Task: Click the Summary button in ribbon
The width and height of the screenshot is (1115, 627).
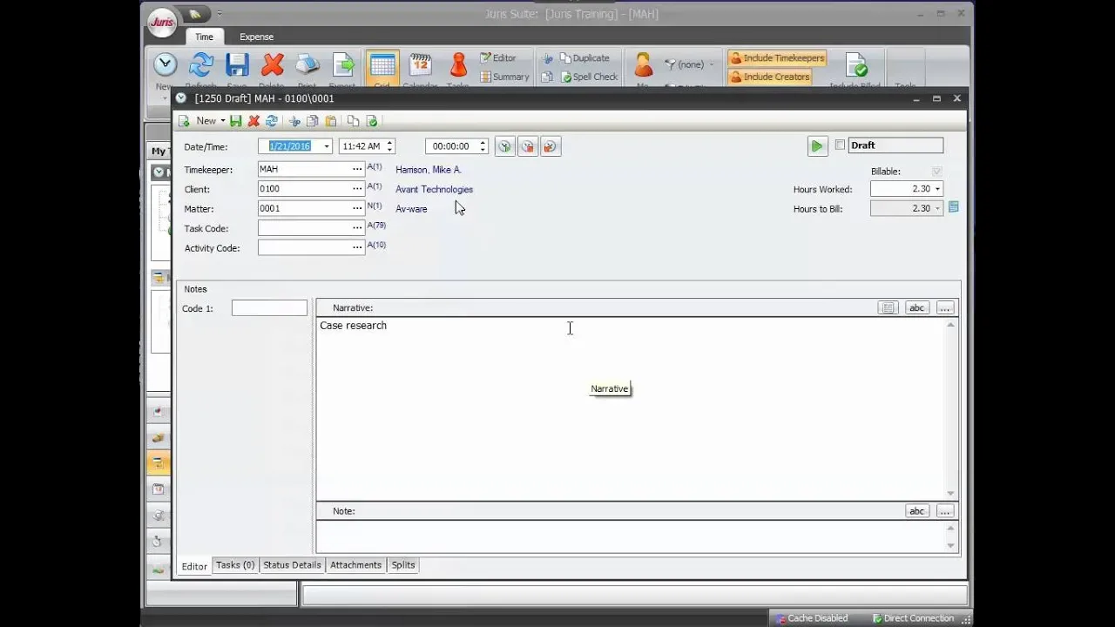Action: (x=504, y=77)
